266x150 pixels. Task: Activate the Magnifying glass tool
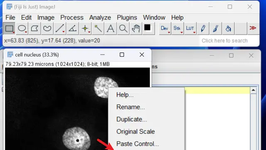123,28
